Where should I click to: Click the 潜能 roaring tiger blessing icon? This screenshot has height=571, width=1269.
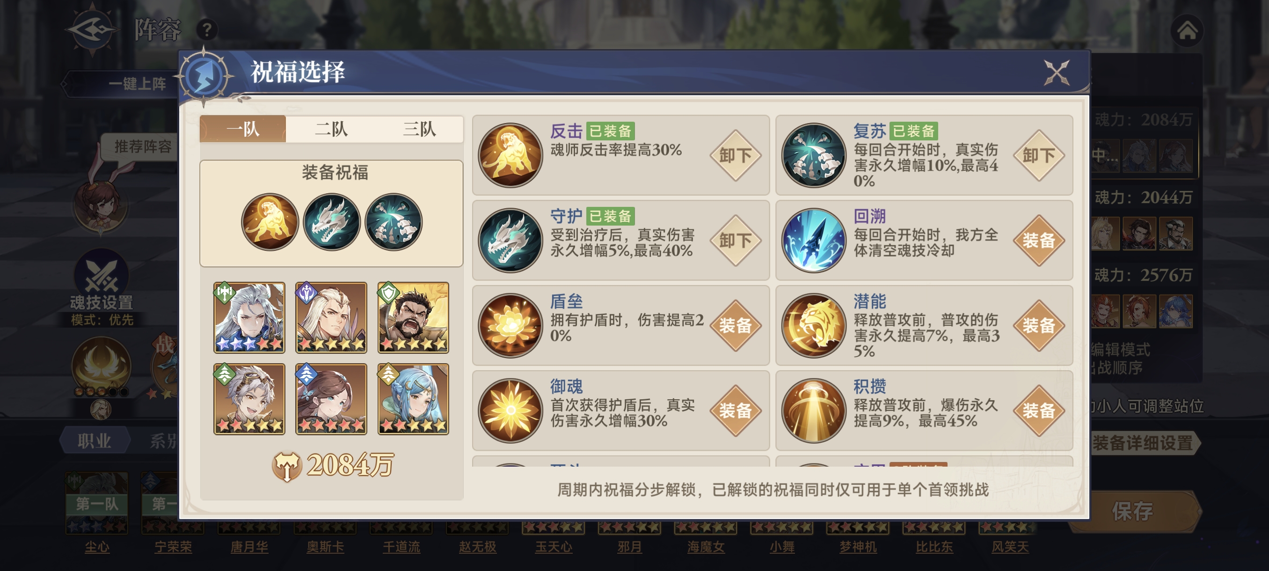(813, 326)
